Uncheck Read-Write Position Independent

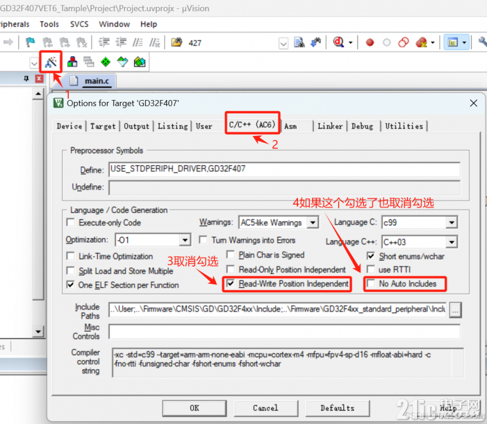(231, 283)
